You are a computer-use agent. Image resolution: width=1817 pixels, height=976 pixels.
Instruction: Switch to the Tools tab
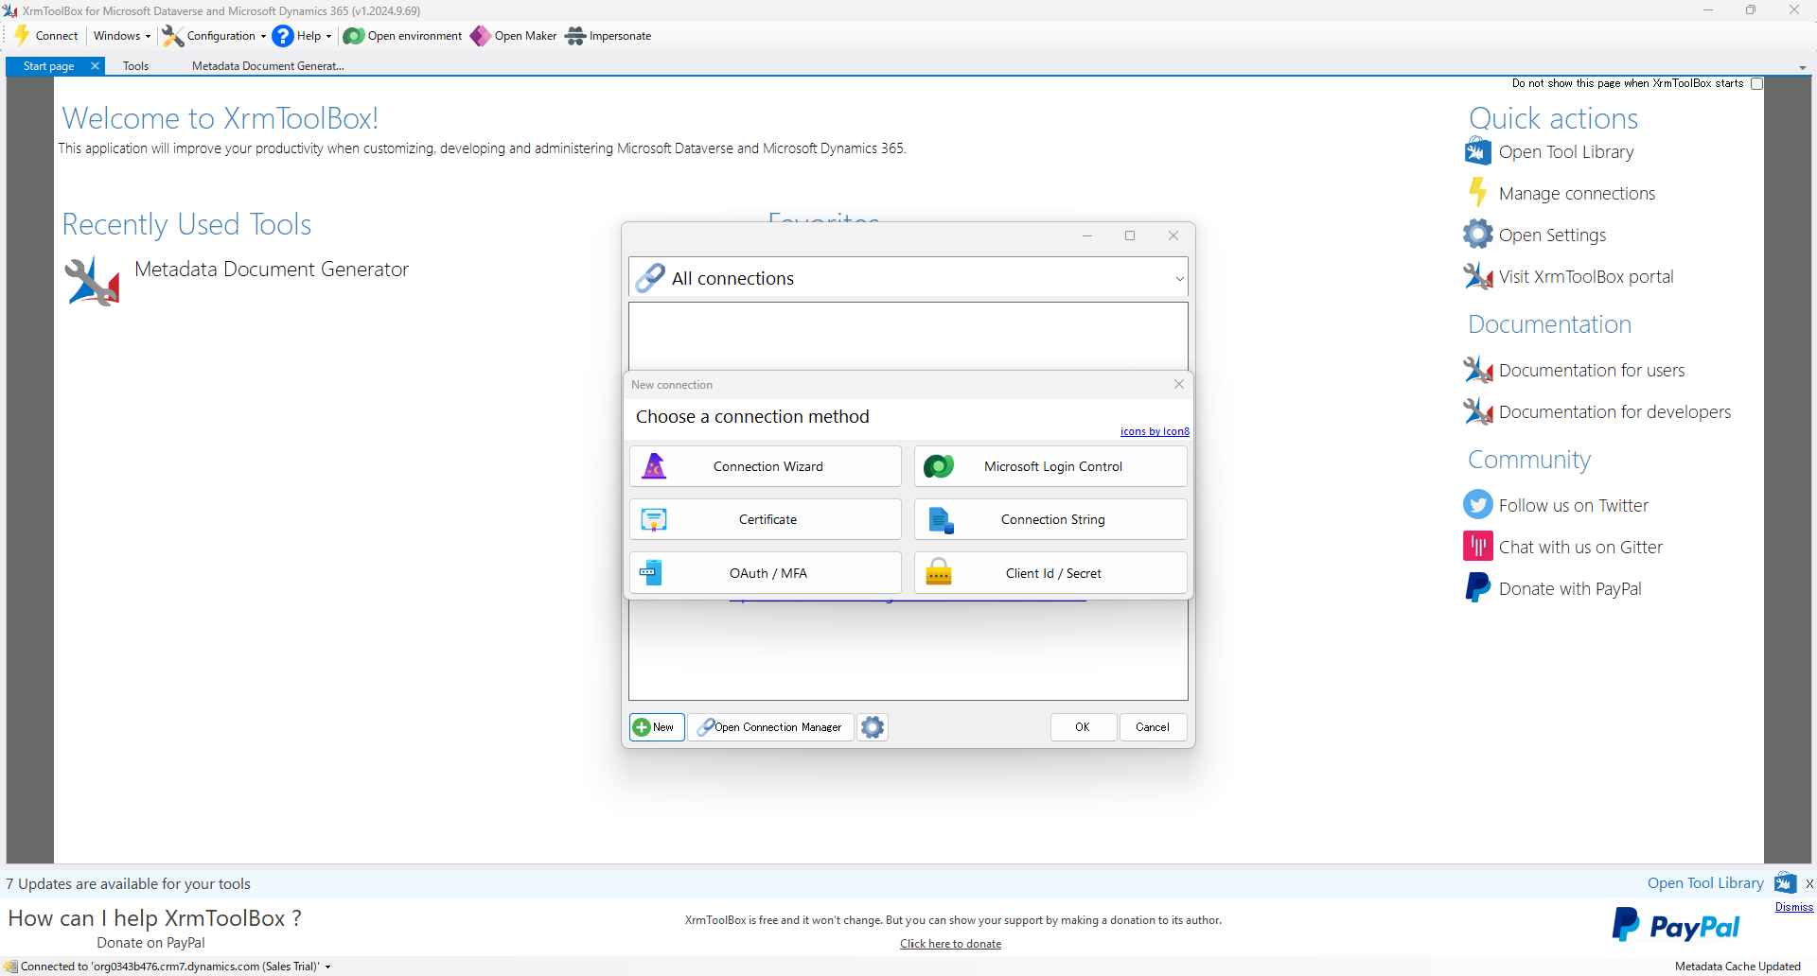(x=135, y=66)
